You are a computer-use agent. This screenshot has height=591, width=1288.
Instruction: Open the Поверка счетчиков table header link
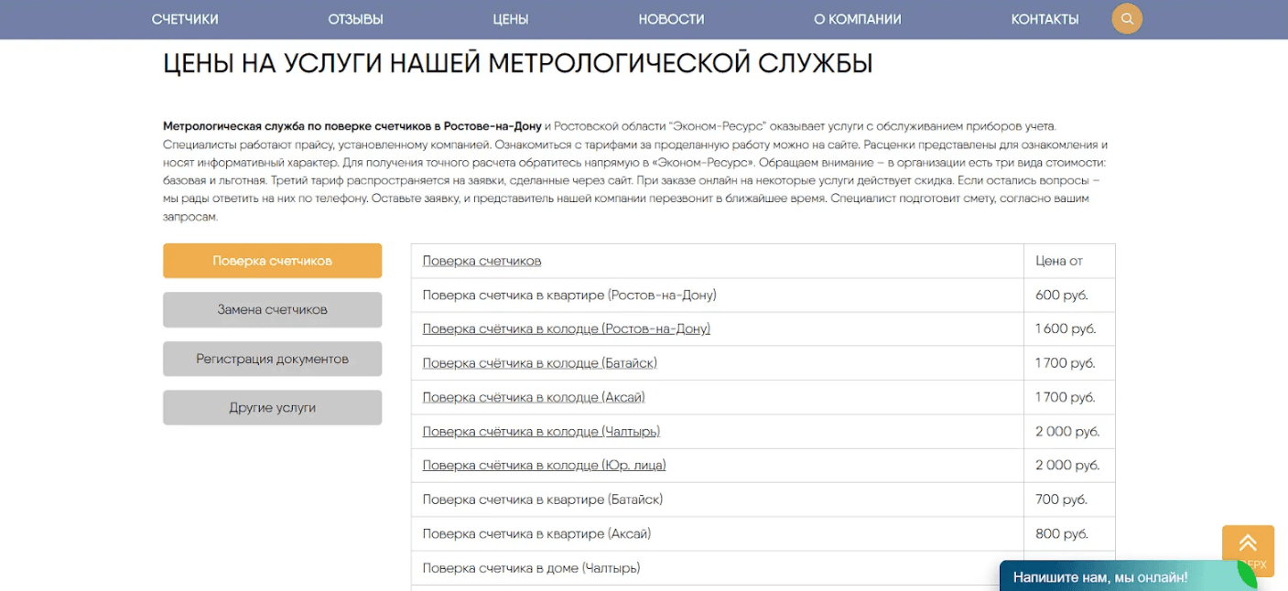(x=482, y=261)
